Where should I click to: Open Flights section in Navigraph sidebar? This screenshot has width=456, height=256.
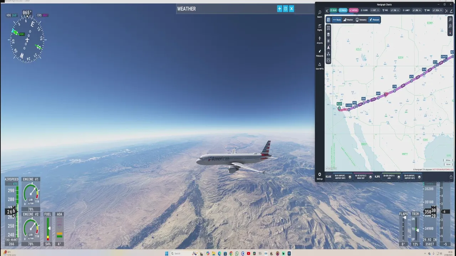(320, 27)
